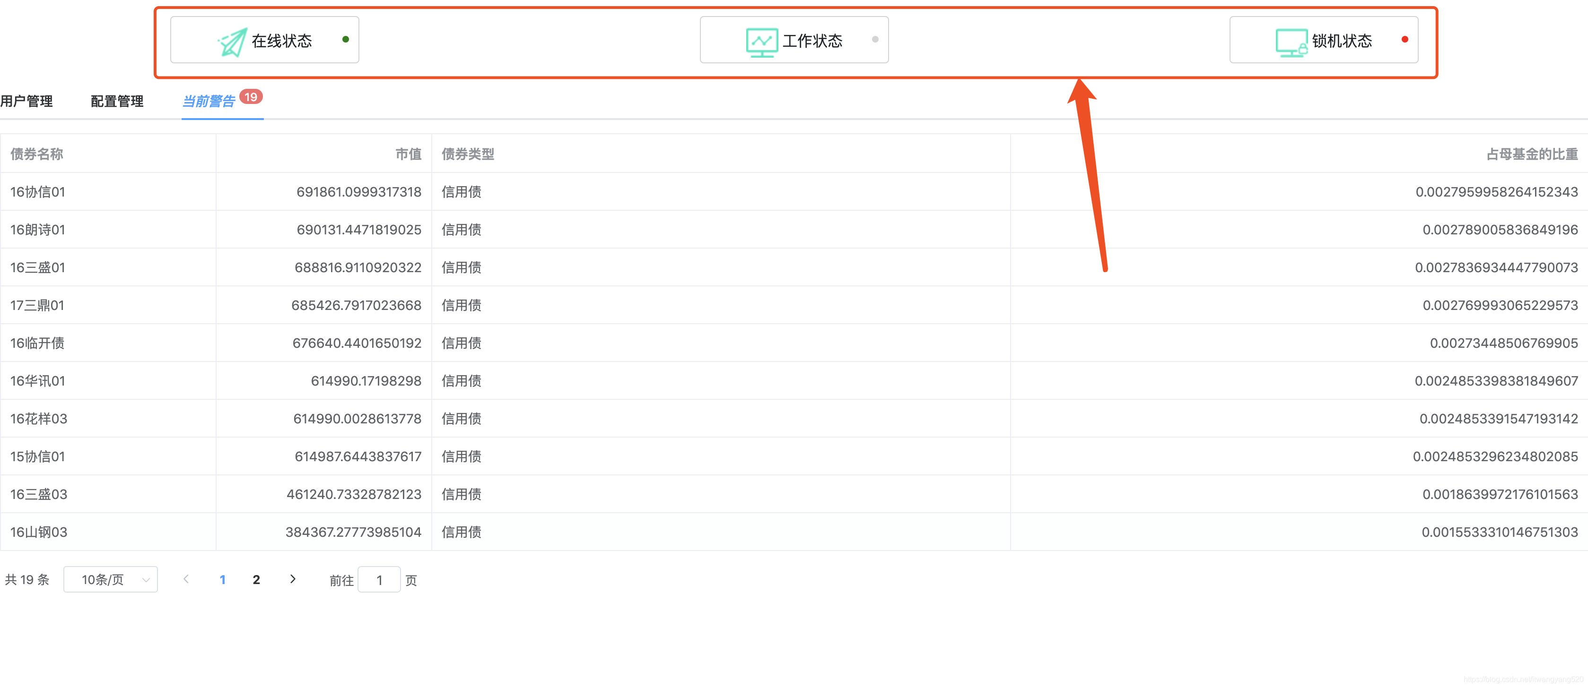The image size is (1588, 688).
Task: Go to next page arrow
Action: (293, 579)
